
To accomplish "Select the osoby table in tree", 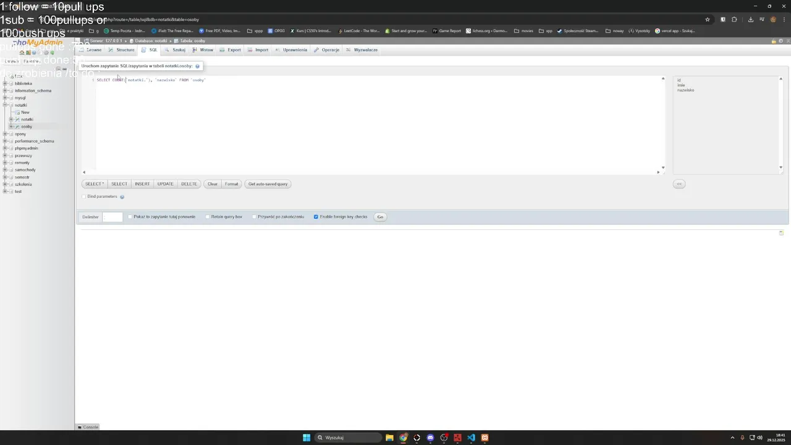I will click(26, 127).
